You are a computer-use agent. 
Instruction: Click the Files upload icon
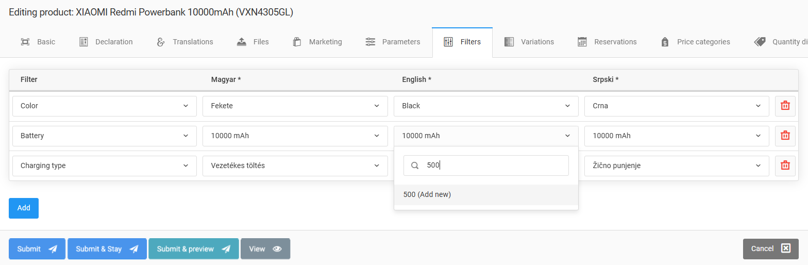[241, 42]
